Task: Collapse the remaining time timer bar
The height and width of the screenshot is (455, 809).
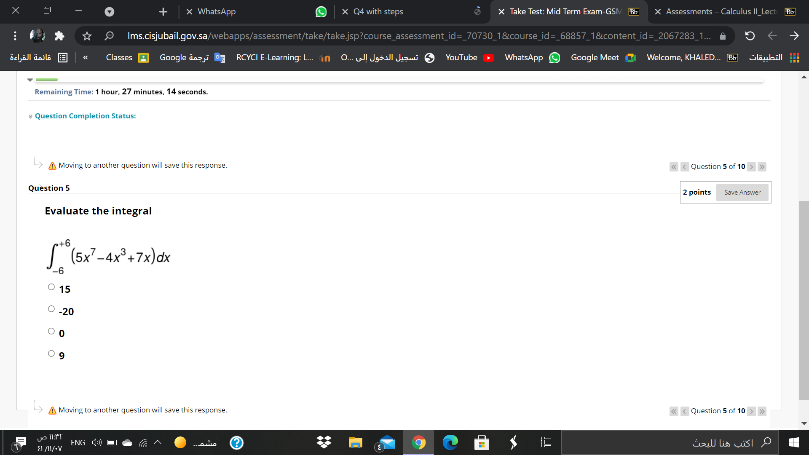Action: [30, 80]
